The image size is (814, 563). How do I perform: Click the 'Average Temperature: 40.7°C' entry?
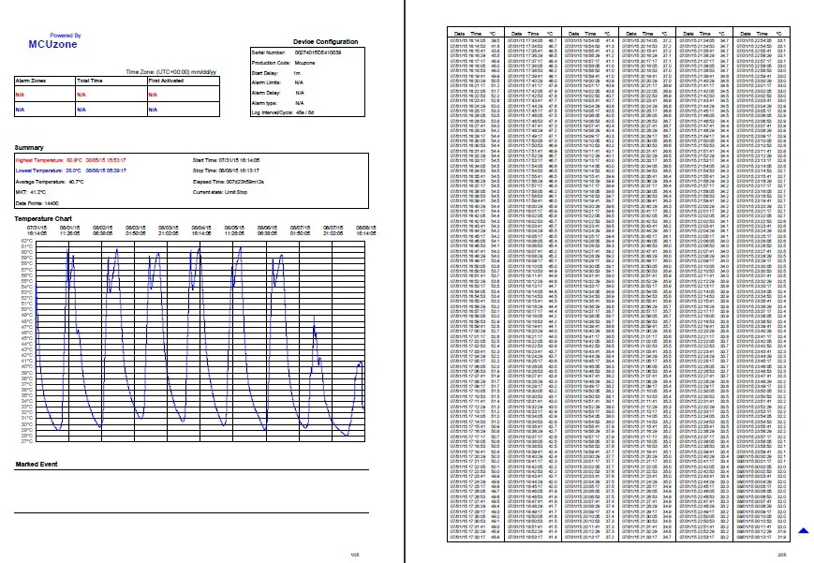pos(50,183)
